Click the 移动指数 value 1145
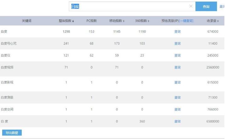The image size is (225, 139). coord(117,31)
